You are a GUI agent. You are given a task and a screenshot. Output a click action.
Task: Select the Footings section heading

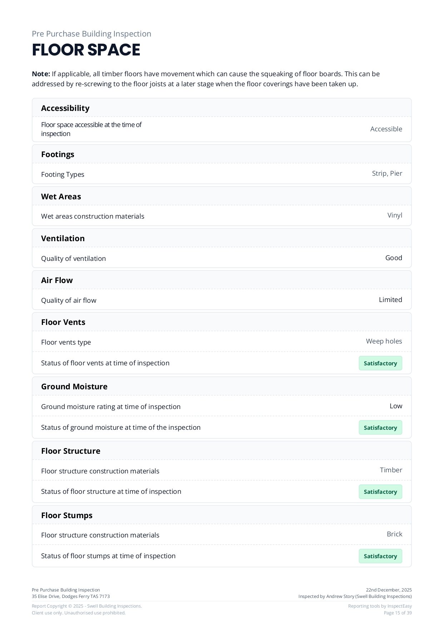click(58, 154)
